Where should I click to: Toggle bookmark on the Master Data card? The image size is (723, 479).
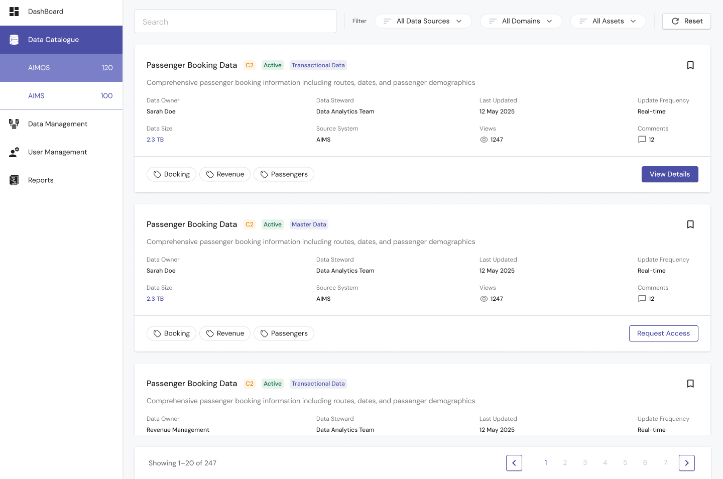click(690, 224)
